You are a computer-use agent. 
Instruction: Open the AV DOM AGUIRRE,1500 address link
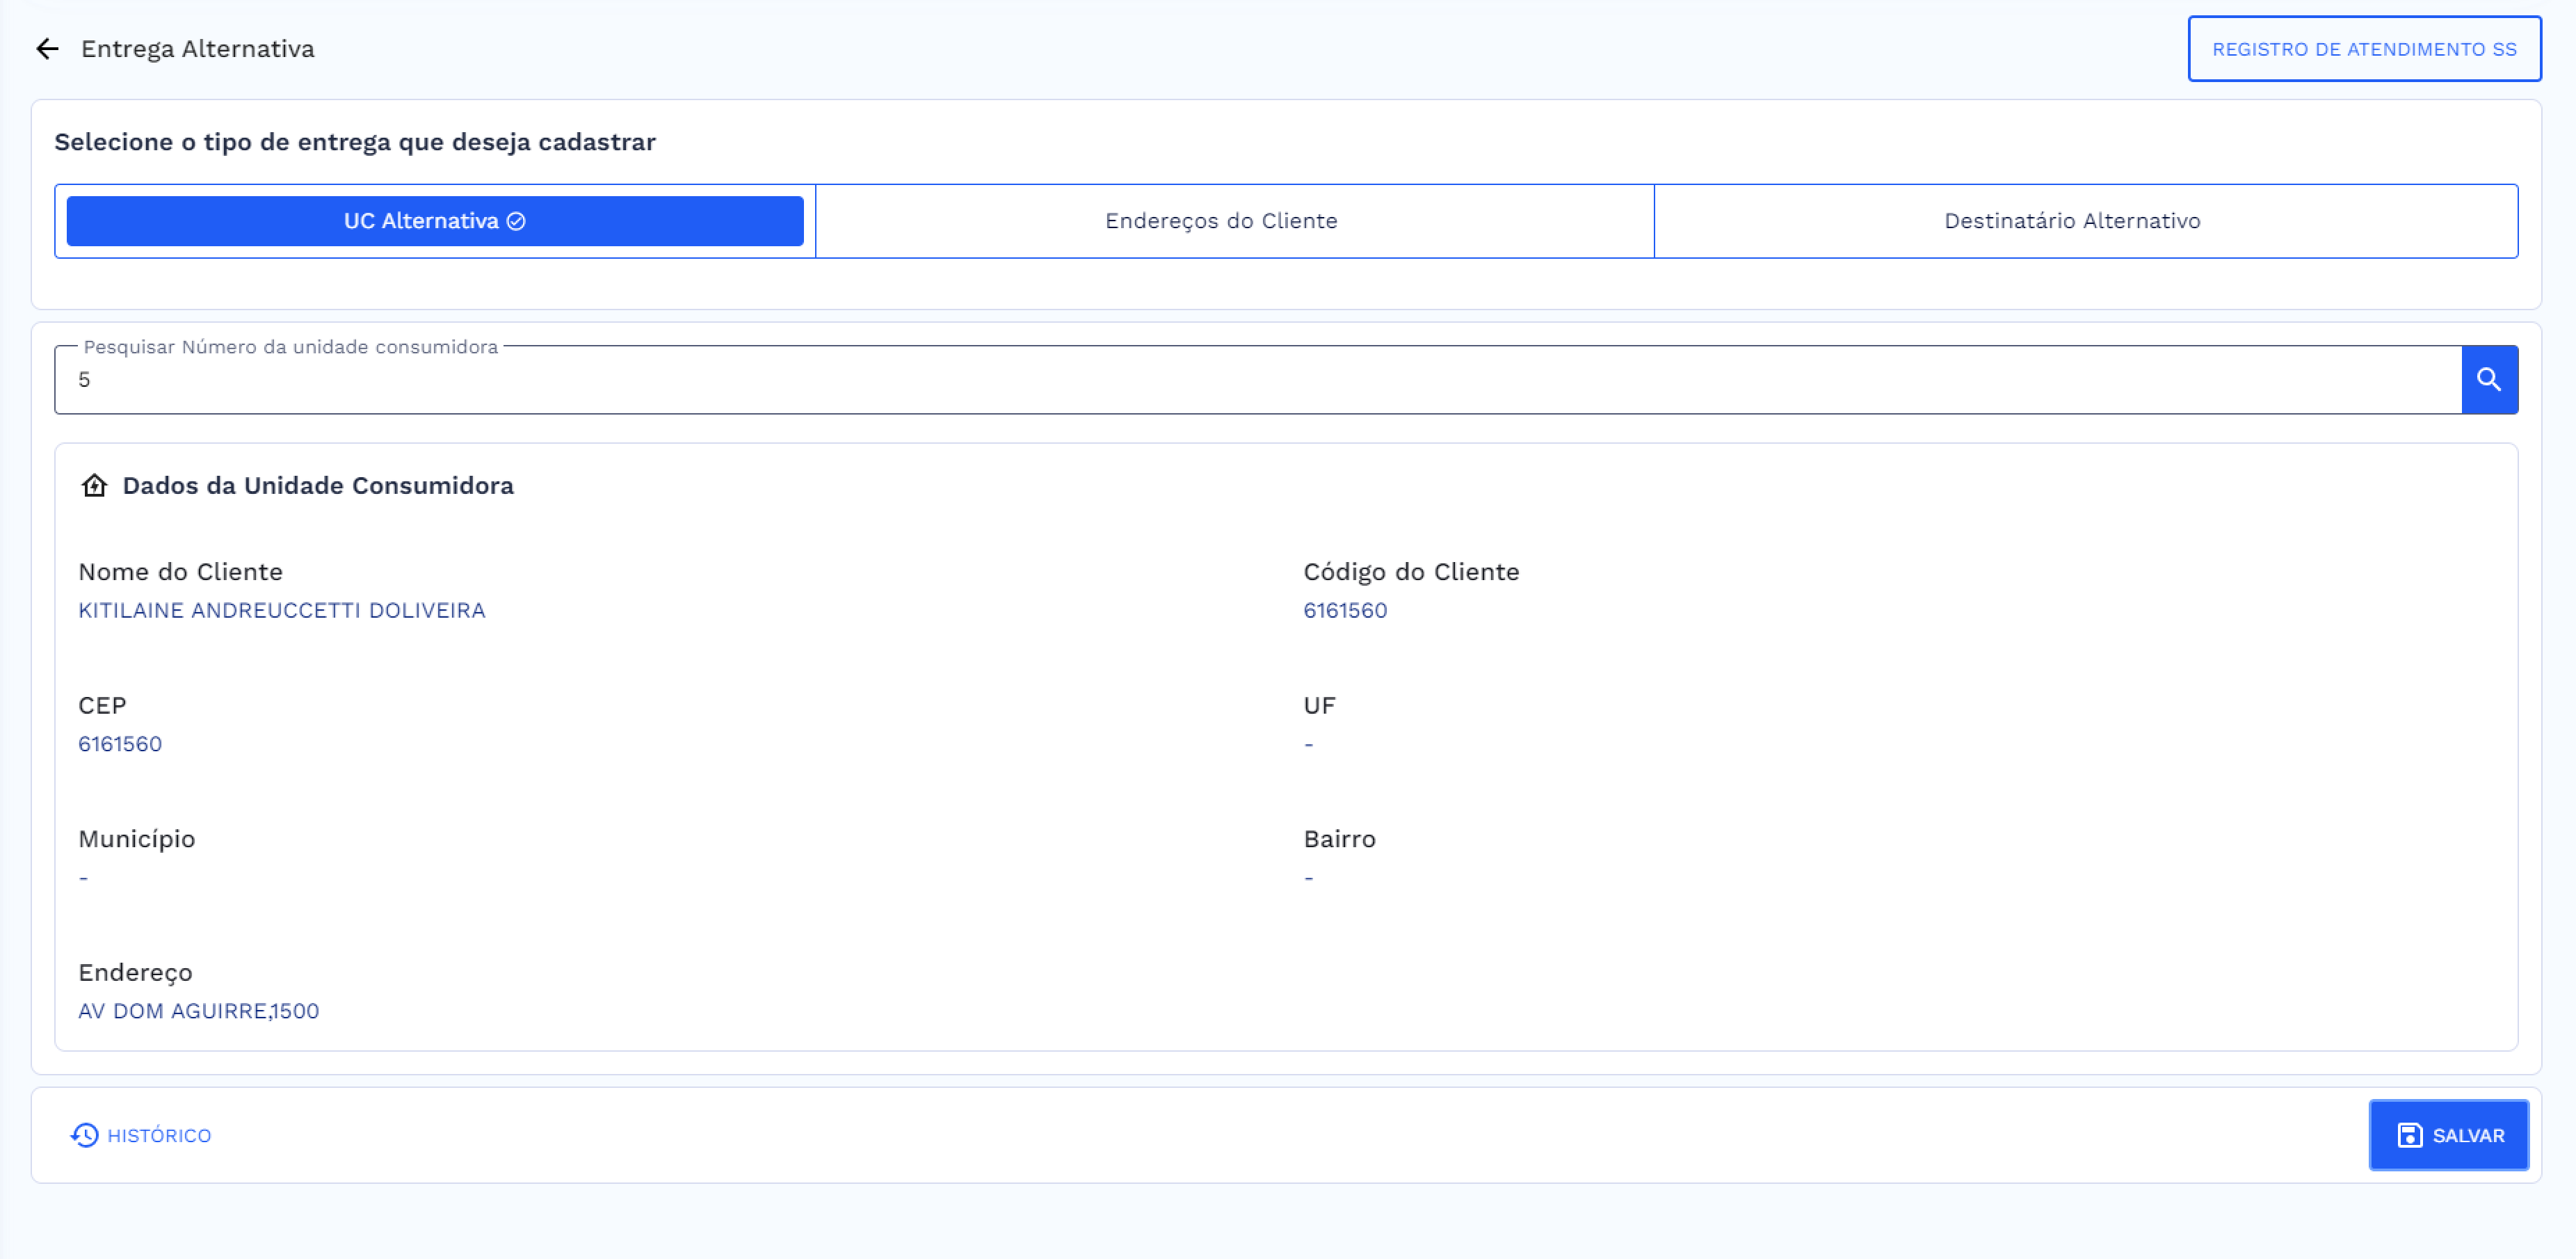(199, 1011)
